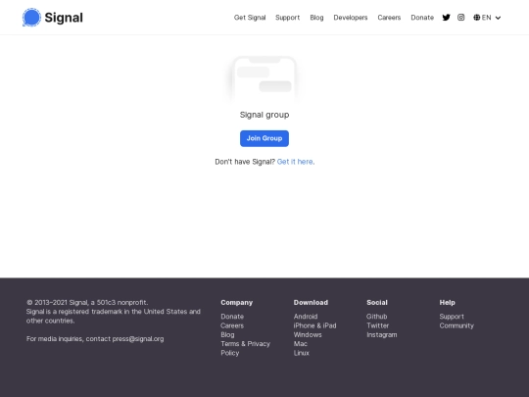This screenshot has width=529, height=397.
Task: Open the footer Support help link
Action: 452,317
